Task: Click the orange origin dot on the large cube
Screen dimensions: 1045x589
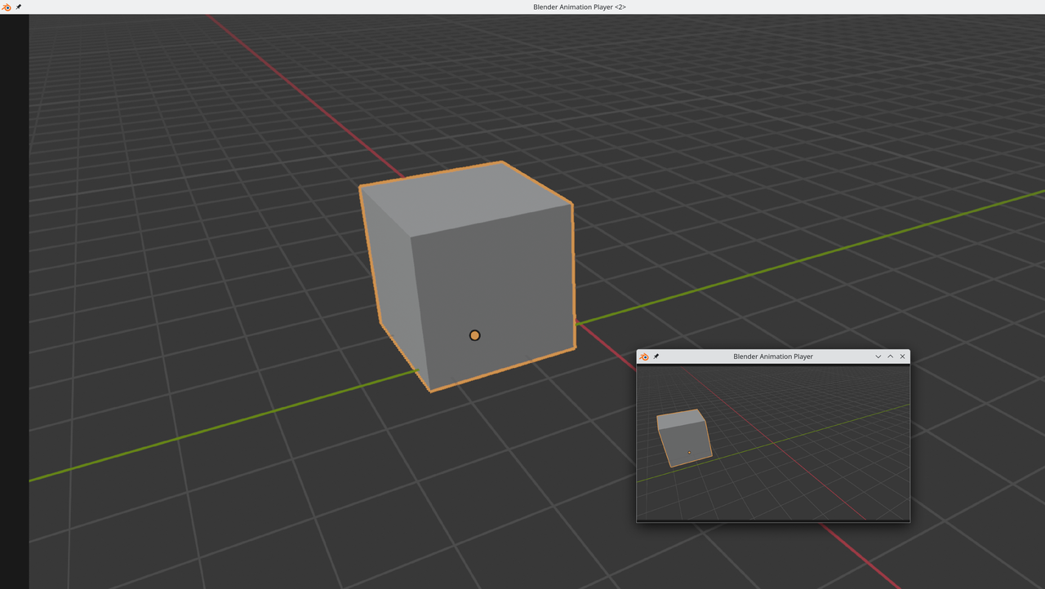Action: [474, 335]
